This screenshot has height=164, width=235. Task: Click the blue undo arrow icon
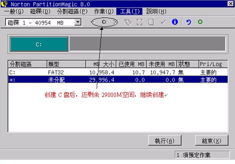[188, 22]
